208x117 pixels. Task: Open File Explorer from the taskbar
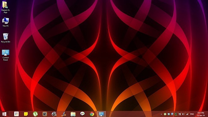pos(73,114)
